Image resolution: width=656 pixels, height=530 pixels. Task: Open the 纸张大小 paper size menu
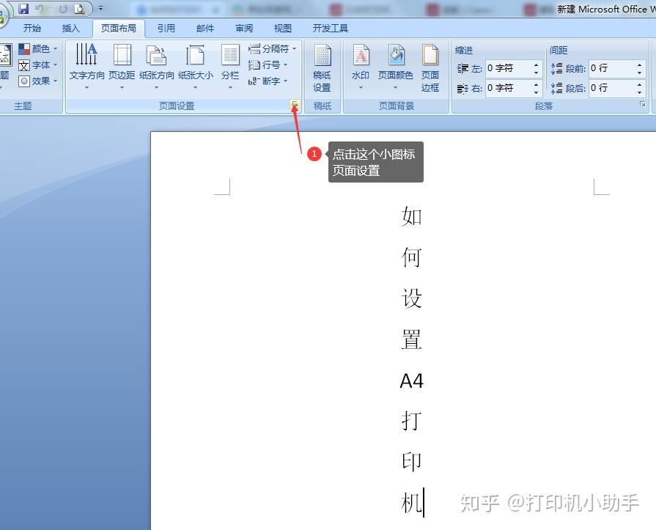tap(196, 67)
